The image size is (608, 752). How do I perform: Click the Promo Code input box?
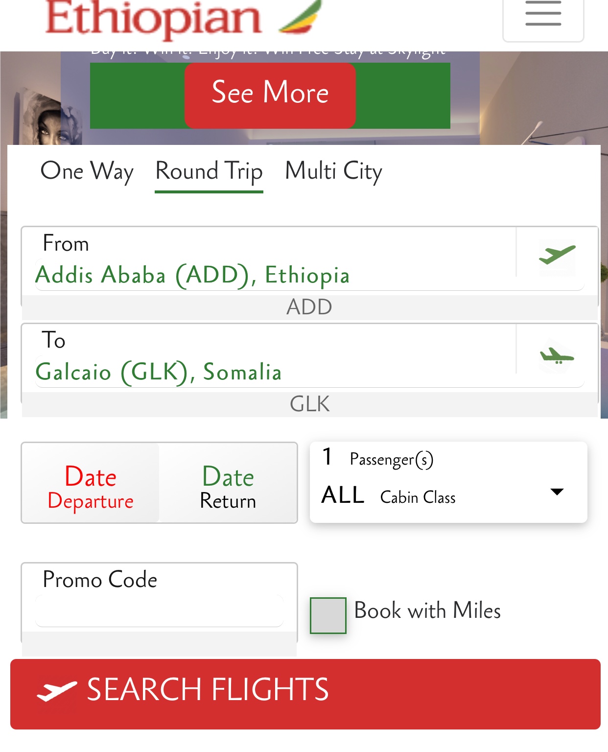point(159,611)
